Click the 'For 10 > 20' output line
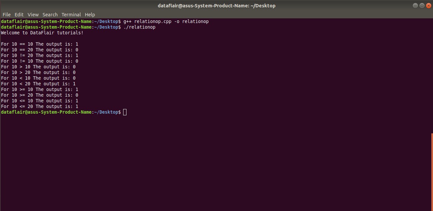 point(38,72)
